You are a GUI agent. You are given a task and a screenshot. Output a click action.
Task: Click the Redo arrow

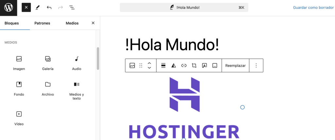(61, 8)
